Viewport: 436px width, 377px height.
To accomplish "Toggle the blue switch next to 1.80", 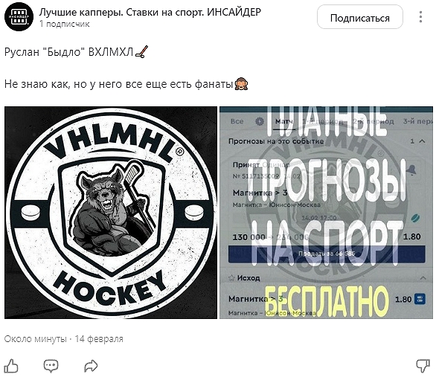I will pyautogui.click(x=420, y=299).
